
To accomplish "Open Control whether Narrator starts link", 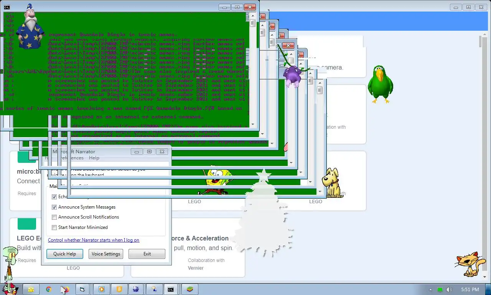I will click(x=94, y=240).
